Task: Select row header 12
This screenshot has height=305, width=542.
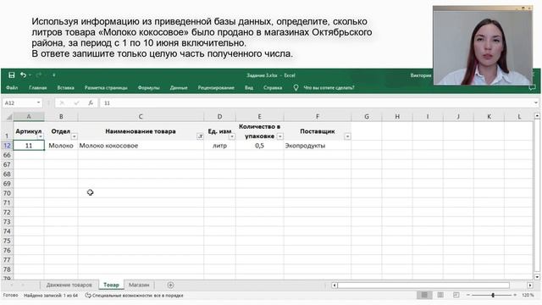Action: point(7,146)
